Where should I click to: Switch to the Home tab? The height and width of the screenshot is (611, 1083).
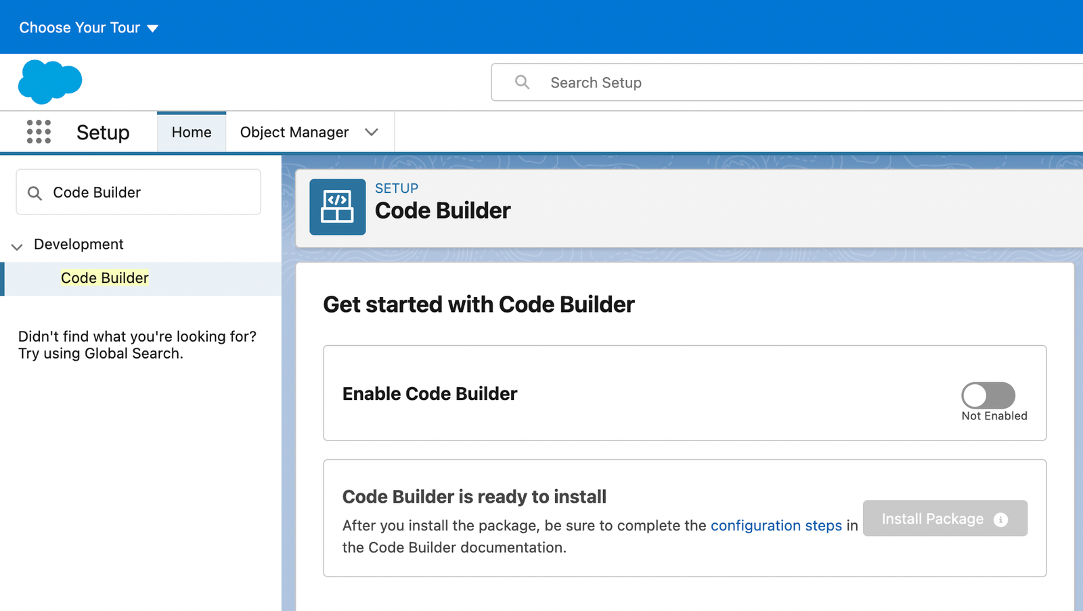pyautogui.click(x=191, y=132)
